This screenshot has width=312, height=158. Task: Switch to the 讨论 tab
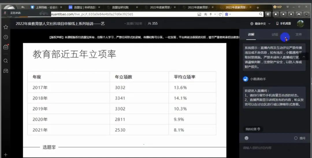(275, 34)
